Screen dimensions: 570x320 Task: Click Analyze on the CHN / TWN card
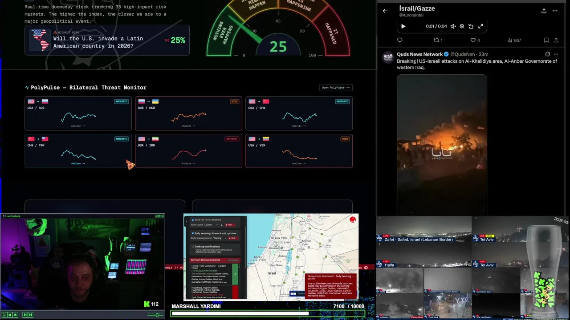[x=78, y=163]
